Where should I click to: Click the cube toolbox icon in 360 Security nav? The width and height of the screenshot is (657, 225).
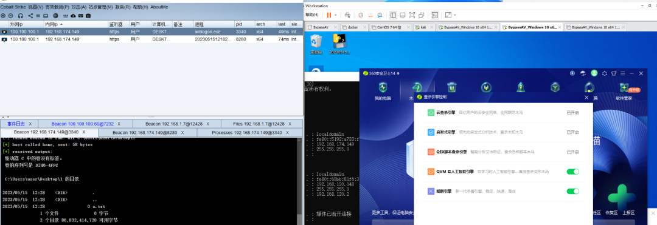pos(555,88)
